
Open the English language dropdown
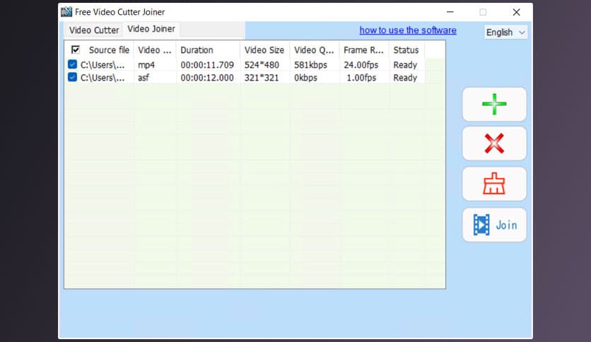[x=505, y=33]
